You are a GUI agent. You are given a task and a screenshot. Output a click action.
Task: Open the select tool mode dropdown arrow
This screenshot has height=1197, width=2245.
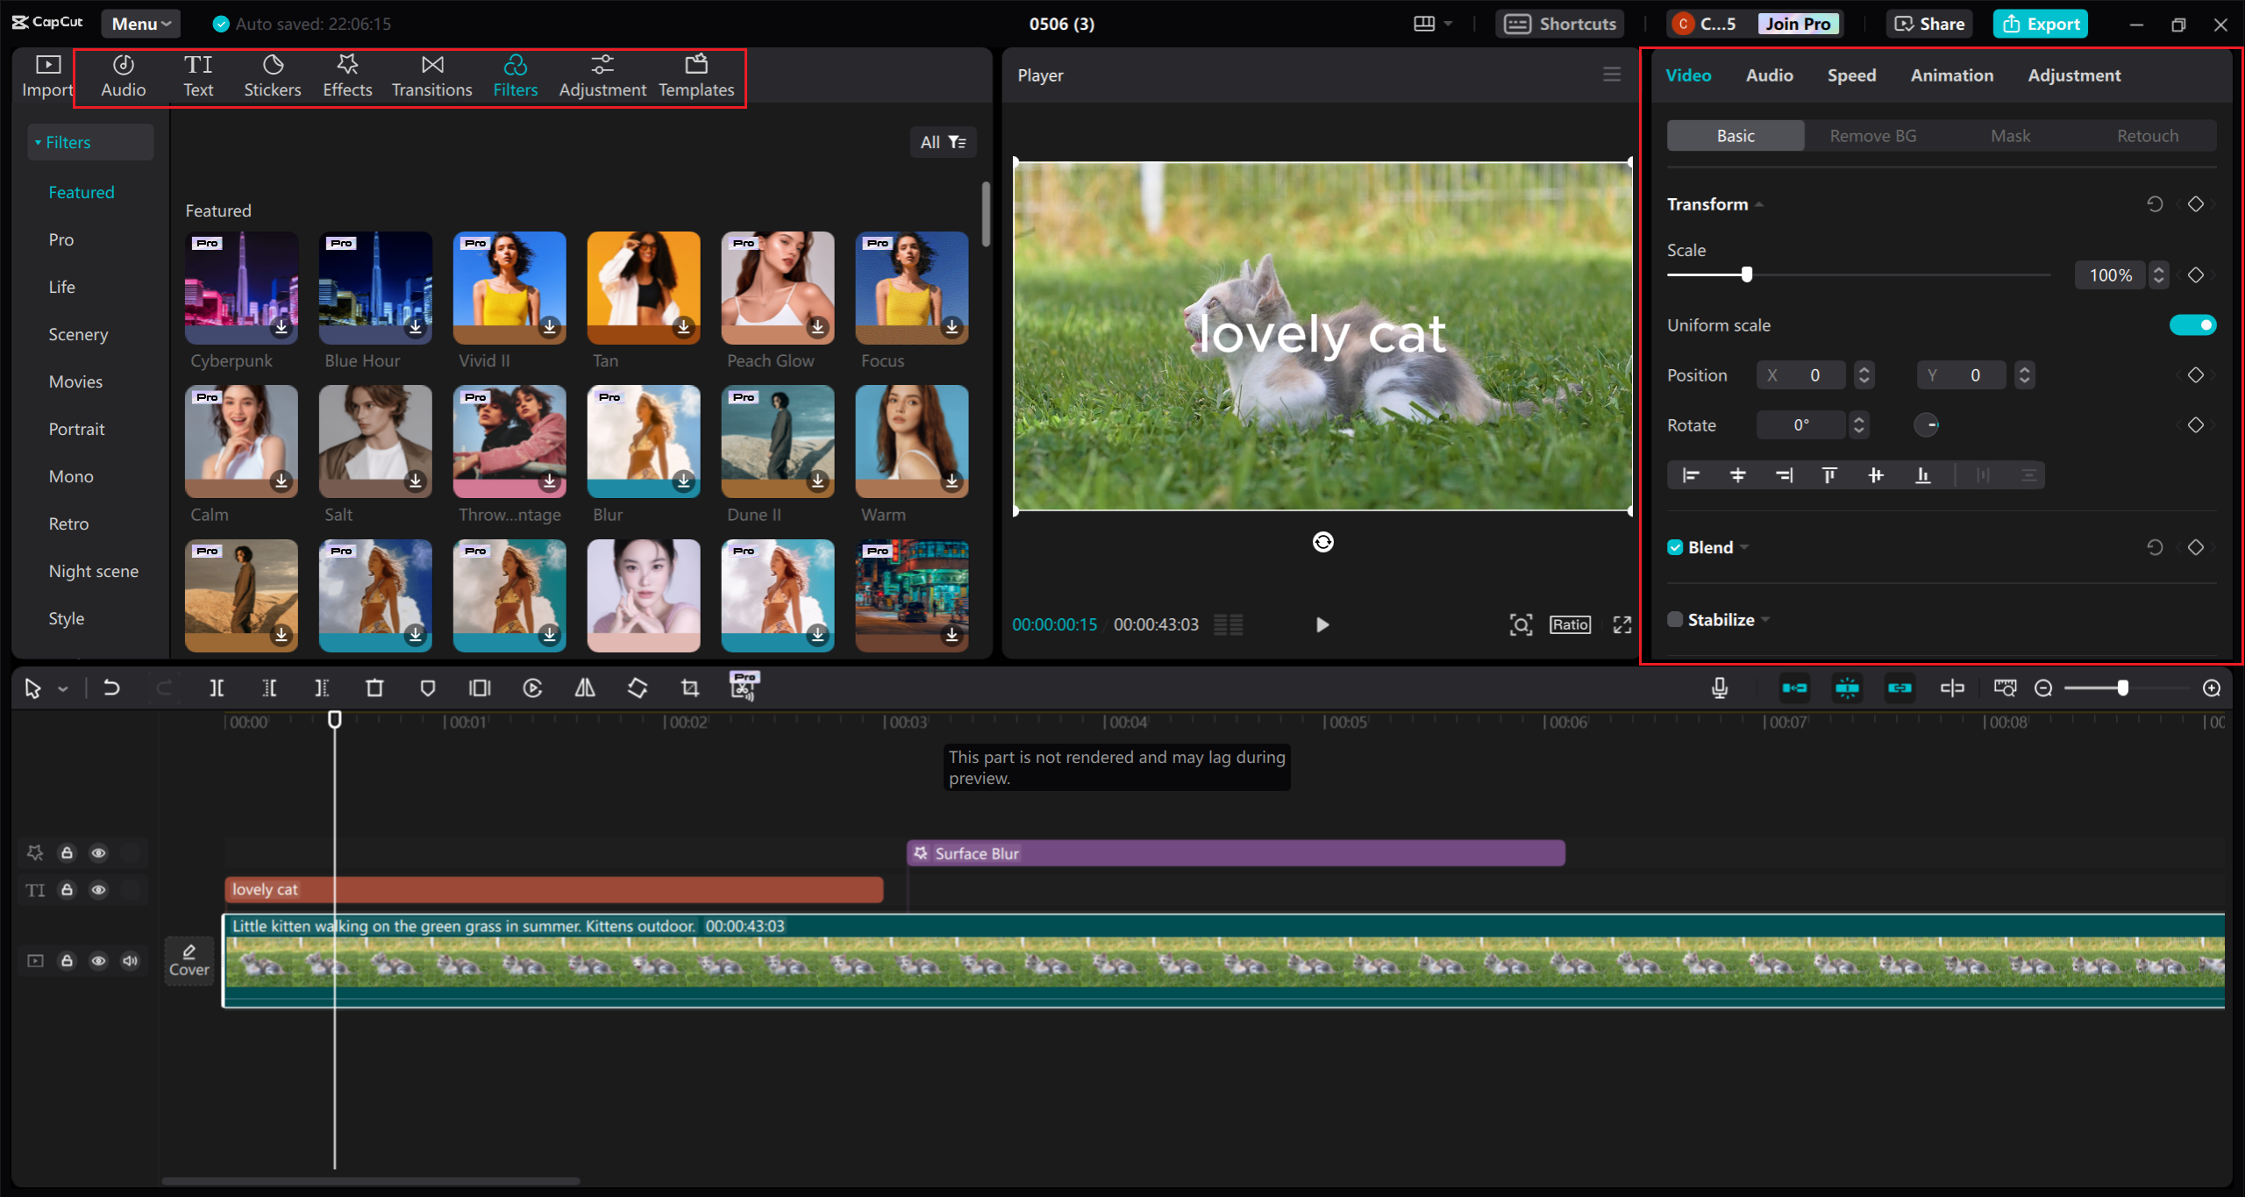(x=63, y=689)
